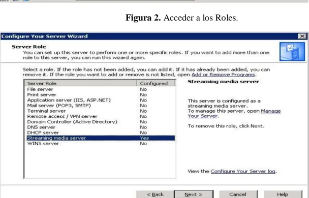
Task: Select the File server role
Action: [x=101, y=89]
